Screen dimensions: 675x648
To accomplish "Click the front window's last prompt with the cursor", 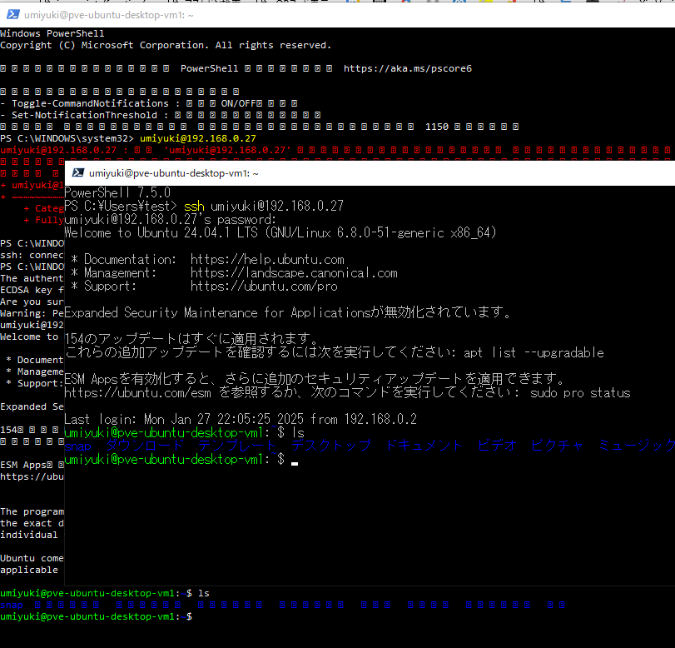I will [181, 460].
